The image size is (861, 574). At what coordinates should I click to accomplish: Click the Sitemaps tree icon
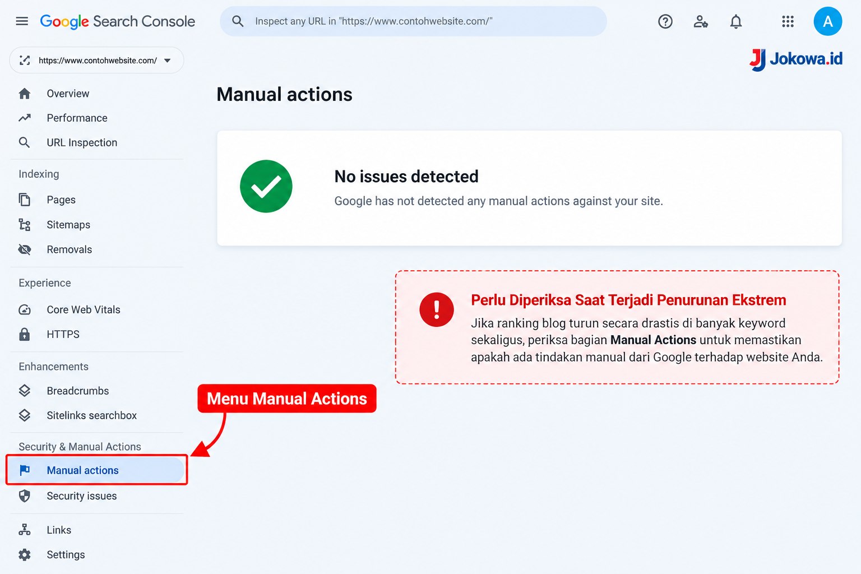[x=24, y=225]
